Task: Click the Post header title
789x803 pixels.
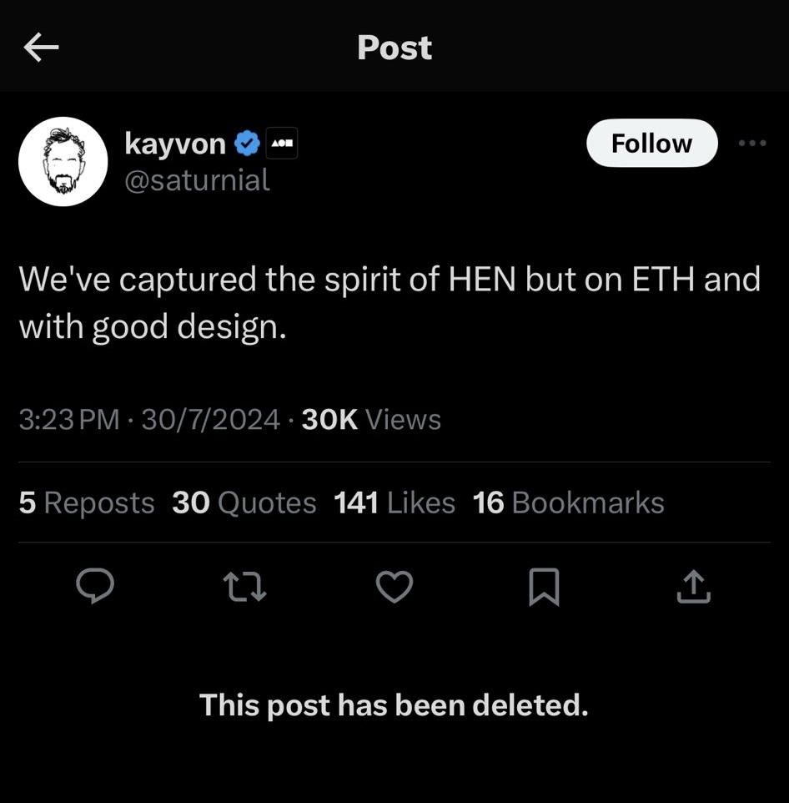Action: [394, 47]
